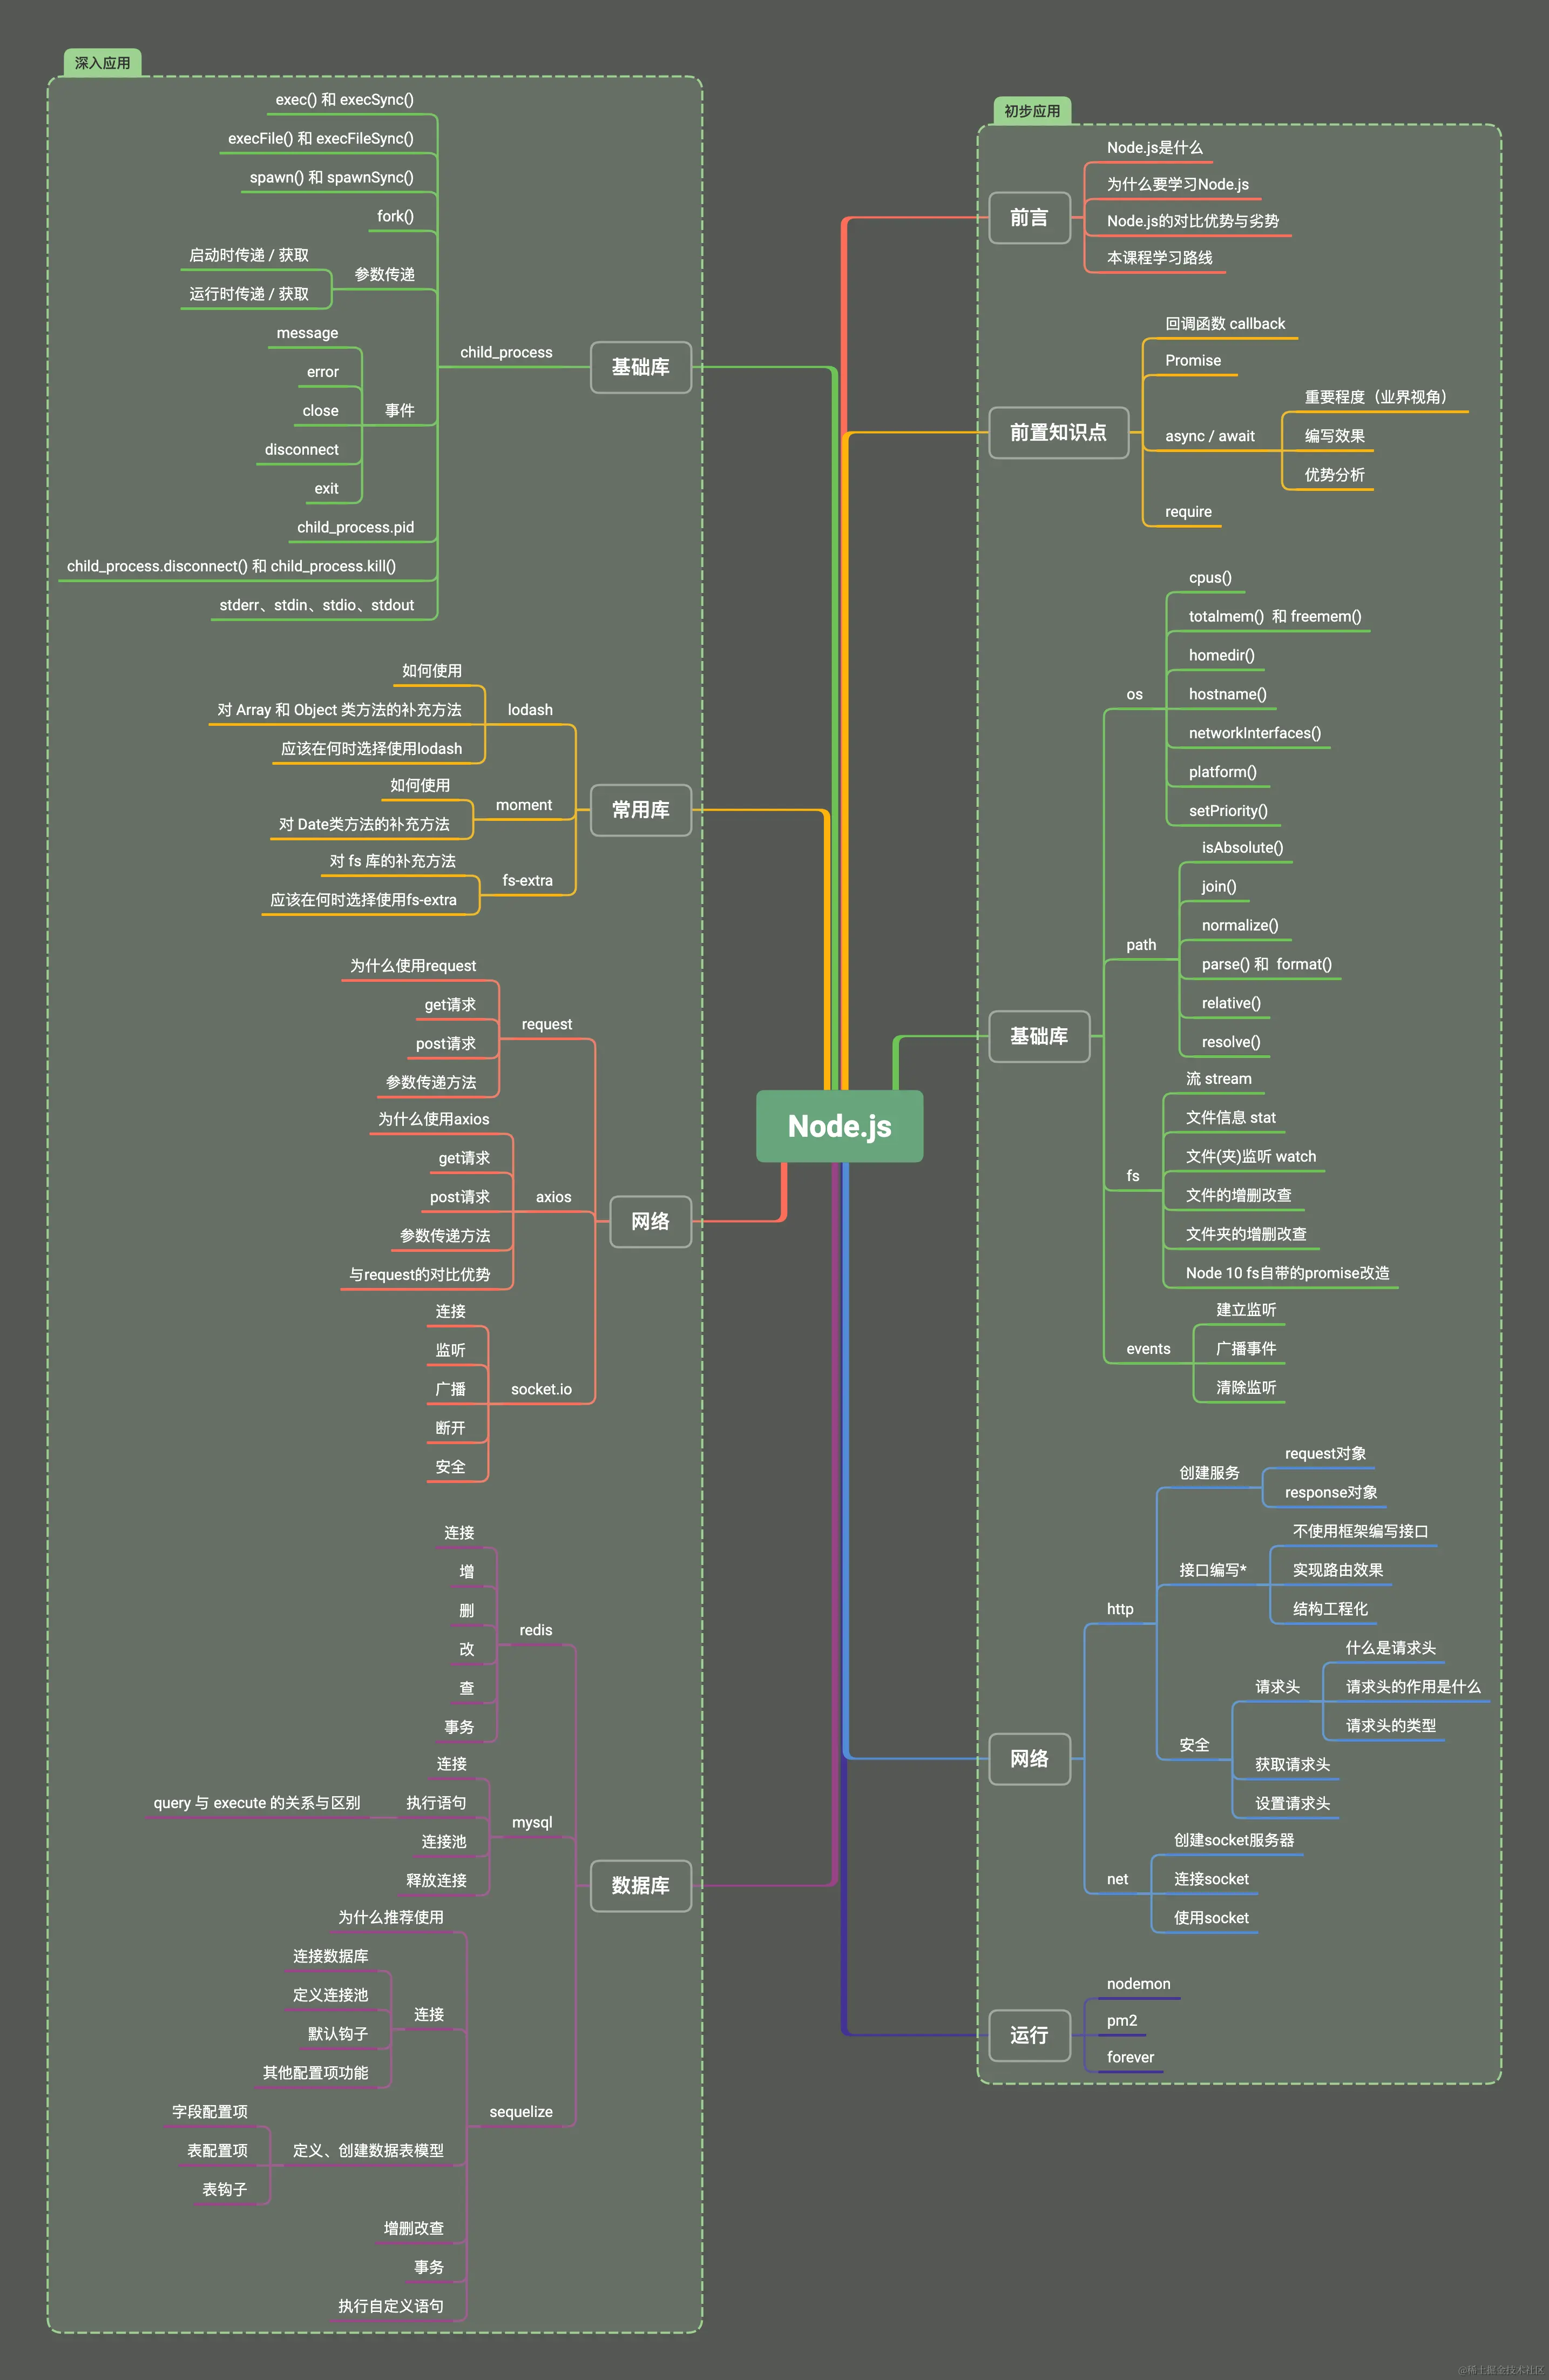Click the pm2 leaf under 运行
1549x2380 pixels.
coord(1121,2020)
